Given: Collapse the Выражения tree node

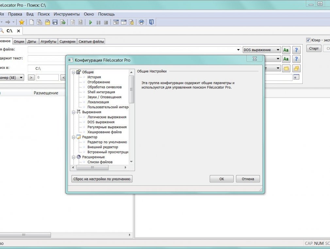Looking at the screenshot, I should click(74, 112).
